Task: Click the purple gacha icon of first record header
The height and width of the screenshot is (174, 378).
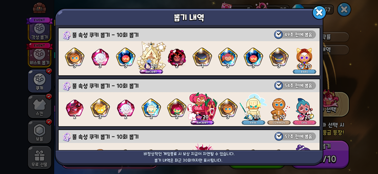Action: point(66,35)
